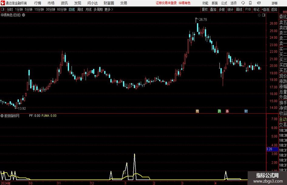Click the 现价 row in quote panel
This screenshot has height=185, width=287.
pyautogui.click(x=283, y=76)
